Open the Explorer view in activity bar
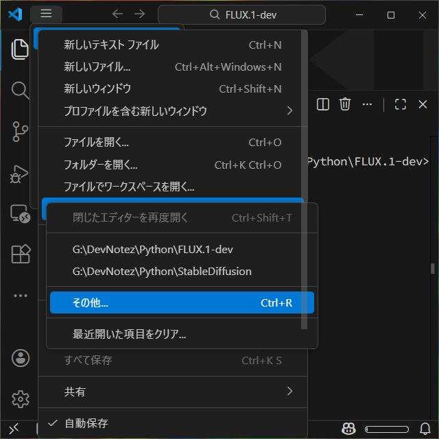Image resolution: width=439 pixels, height=439 pixels. coord(20,50)
